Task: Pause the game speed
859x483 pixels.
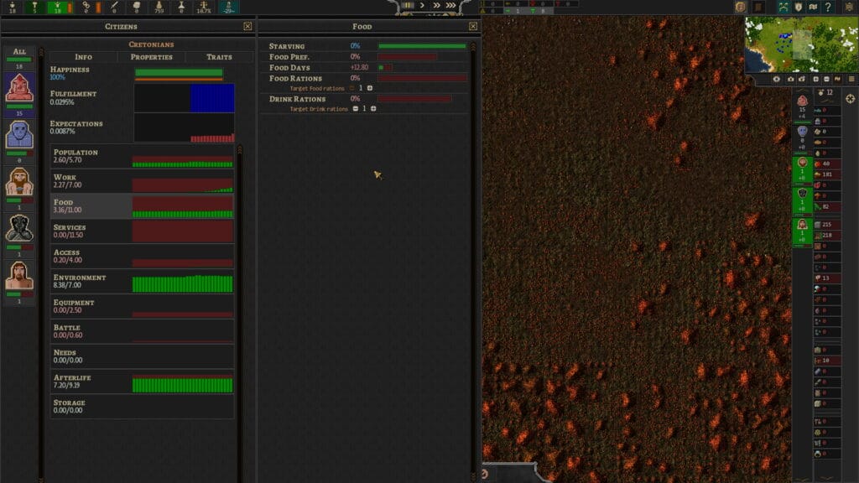Action: point(409,6)
